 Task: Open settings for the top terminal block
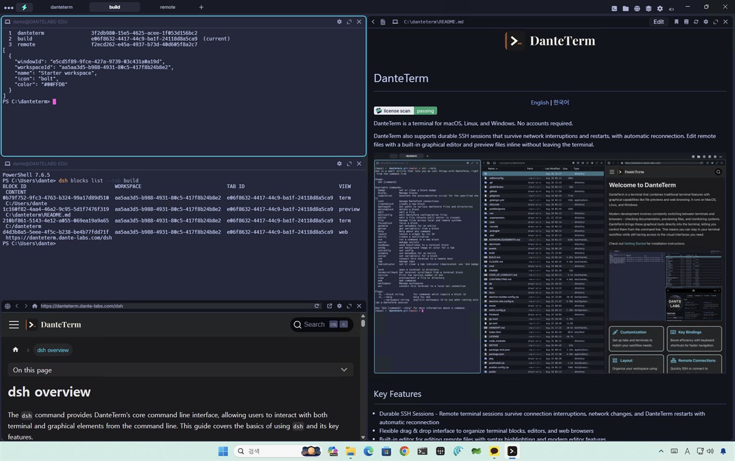click(x=339, y=22)
